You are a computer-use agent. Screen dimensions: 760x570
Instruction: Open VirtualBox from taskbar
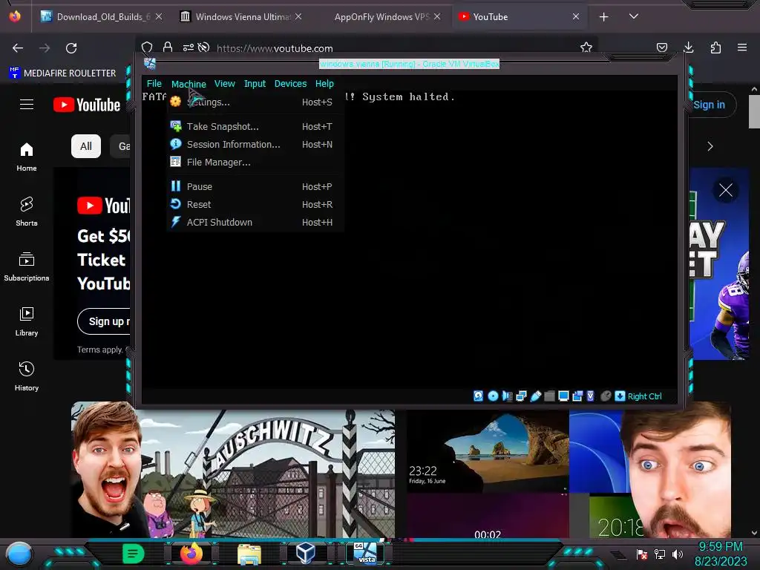coord(305,553)
